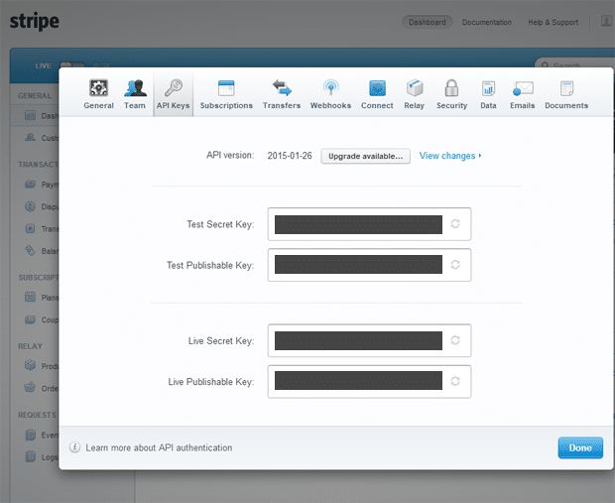Open Learn more about API authentication
Image resolution: width=615 pixels, height=503 pixels.
159,447
